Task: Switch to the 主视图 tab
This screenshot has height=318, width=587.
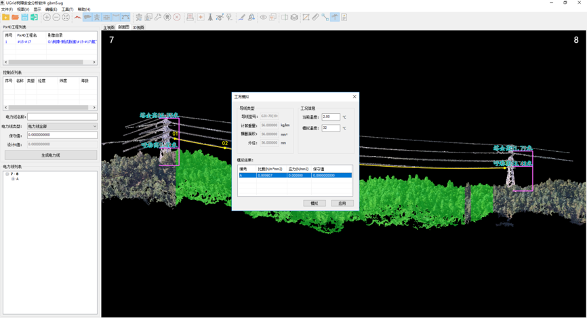Action: [x=108, y=28]
